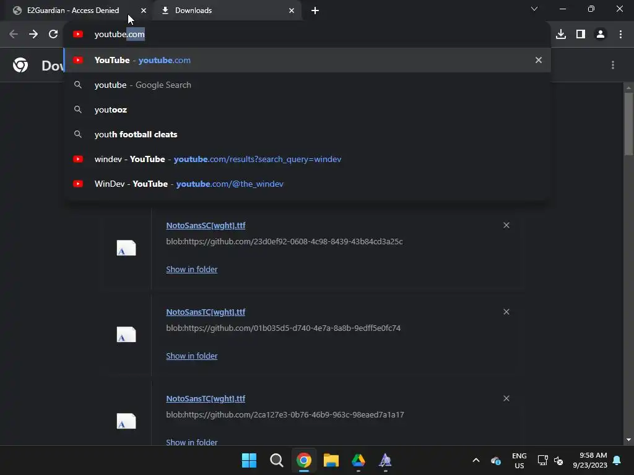The height and width of the screenshot is (475, 634).
Task: Open NotoSansTC[wght].ttf link above blob 2ca127e3
Action: click(x=206, y=399)
